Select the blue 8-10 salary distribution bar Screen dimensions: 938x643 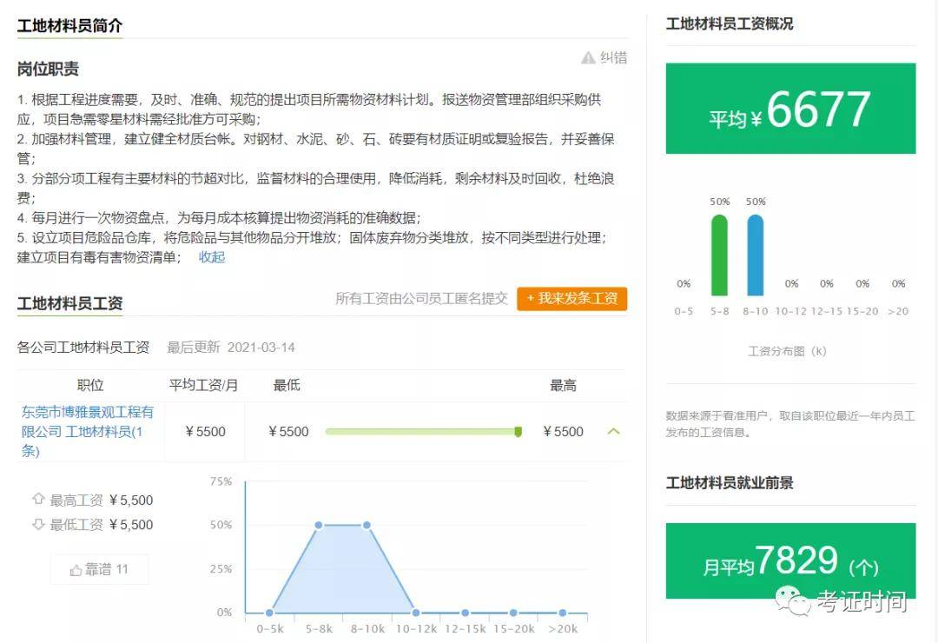click(x=756, y=255)
